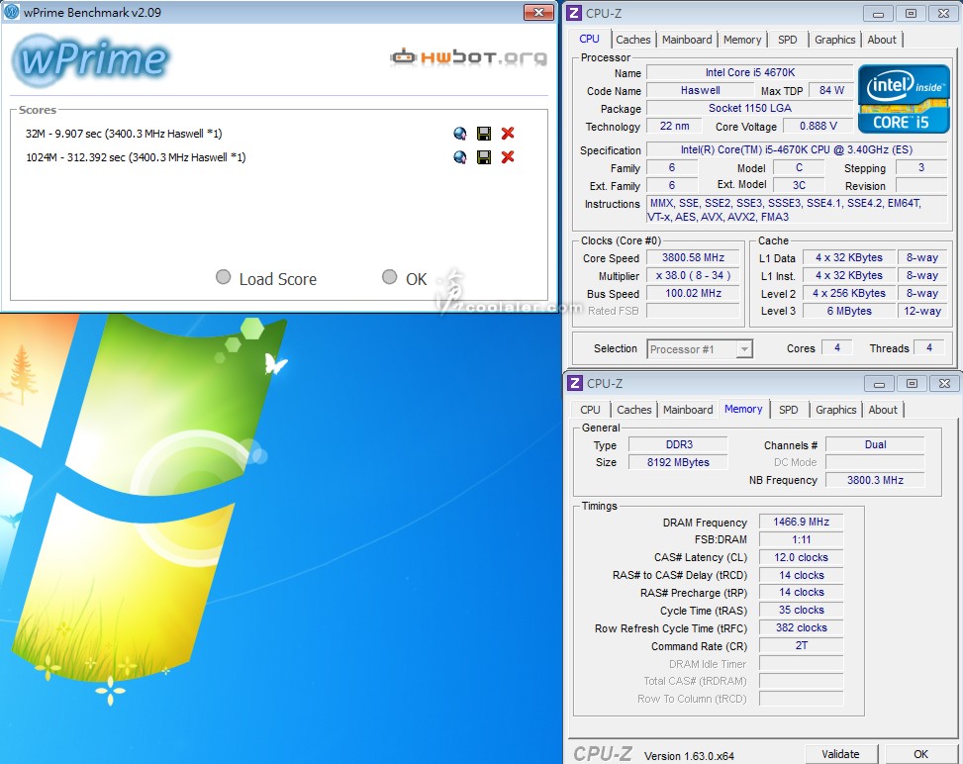Click the memory Type value DDR3
Image resolution: width=963 pixels, height=764 pixels.
coord(678,444)
